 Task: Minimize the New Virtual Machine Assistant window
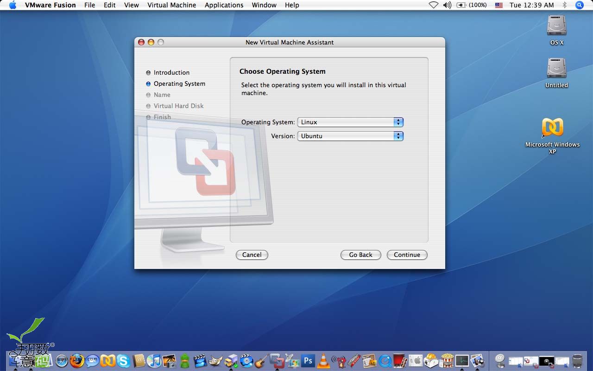click(x=151, y=42)
